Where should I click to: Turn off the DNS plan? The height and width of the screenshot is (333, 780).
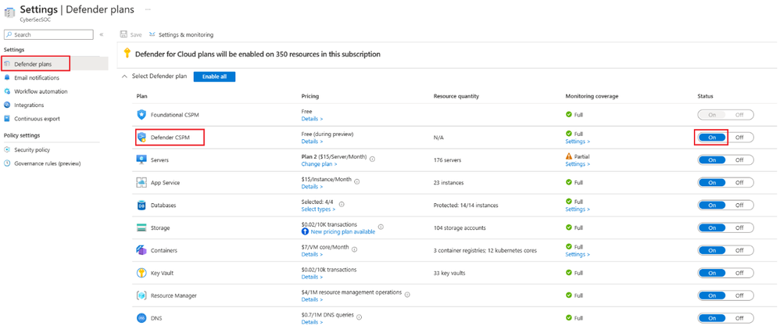pyautogui.click(x=739, y=318)
